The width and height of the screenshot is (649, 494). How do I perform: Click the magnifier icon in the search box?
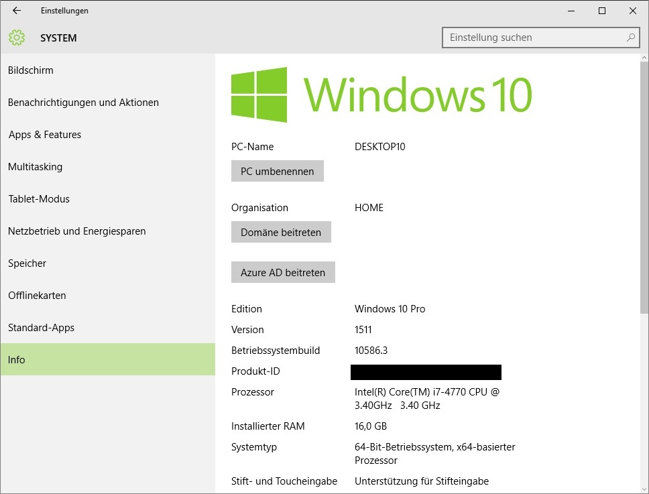click(x=630, y=38)
